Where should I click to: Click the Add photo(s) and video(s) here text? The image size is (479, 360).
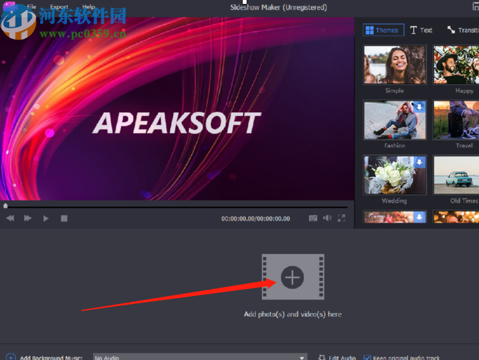[292, 314]
